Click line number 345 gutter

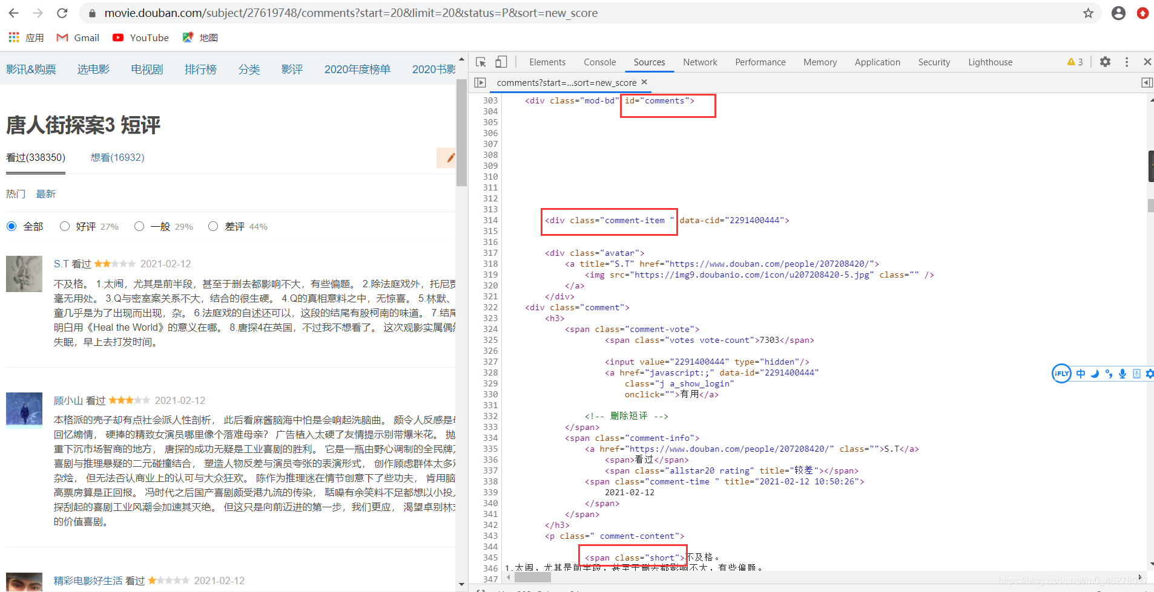pyautogui.click(x=490, y=558)
